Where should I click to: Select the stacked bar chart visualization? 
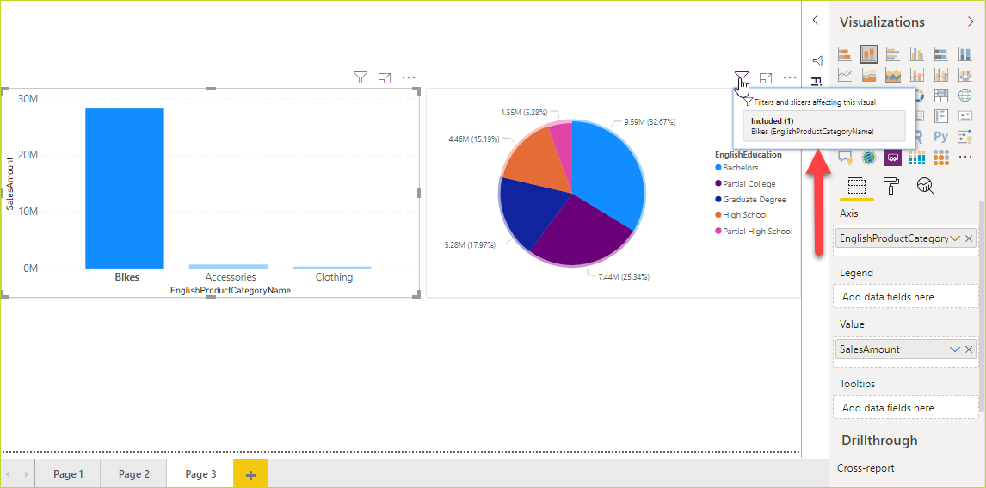coord(845,54)
